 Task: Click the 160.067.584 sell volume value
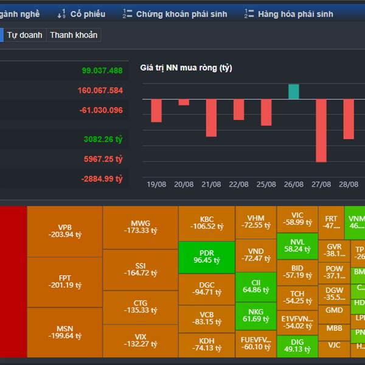pyautogui.click(x=100, y=90)
